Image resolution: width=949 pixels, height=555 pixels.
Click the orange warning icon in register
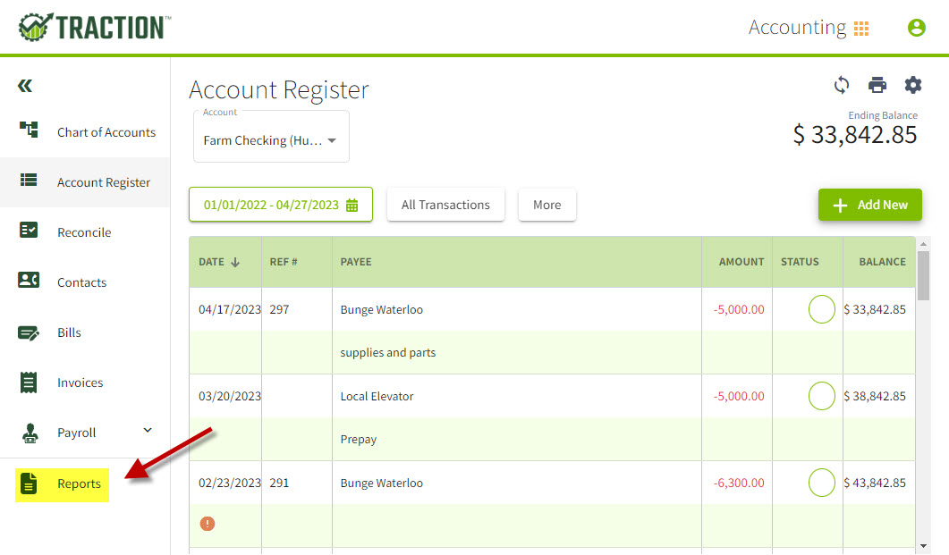[208, 524]
